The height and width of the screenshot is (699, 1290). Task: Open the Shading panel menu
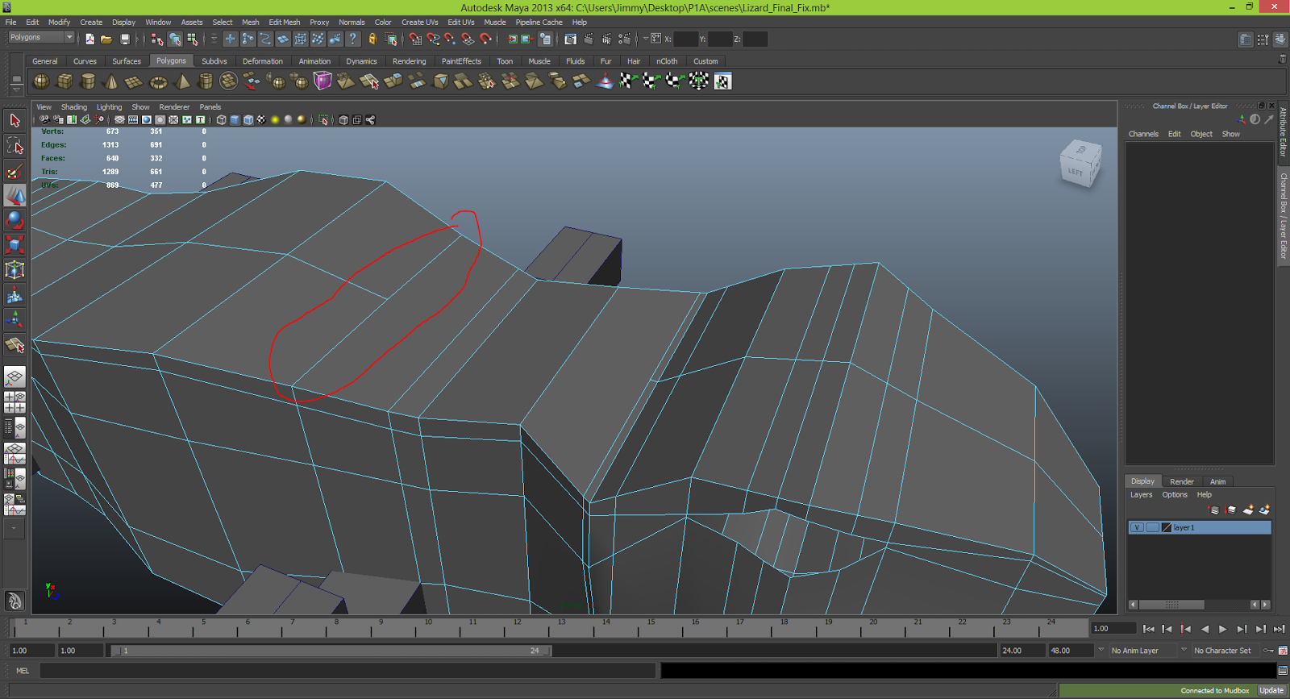pyautogui.click(x=73, y=107)
